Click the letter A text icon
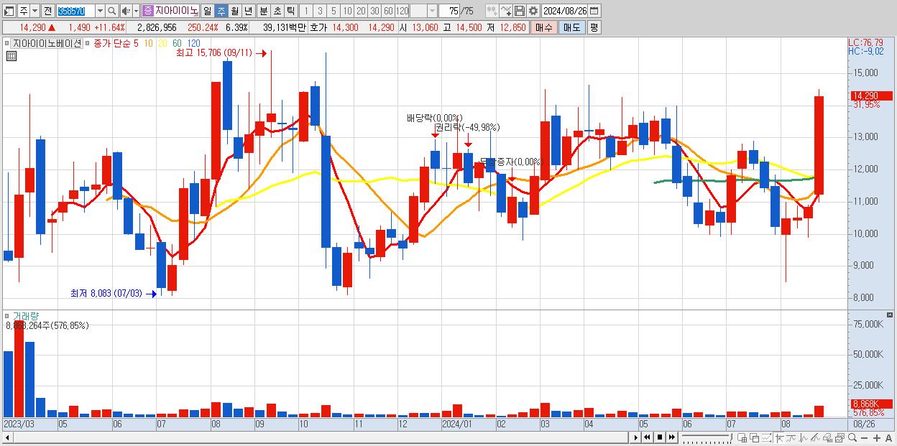897x446 pixels. click(889, 437)
